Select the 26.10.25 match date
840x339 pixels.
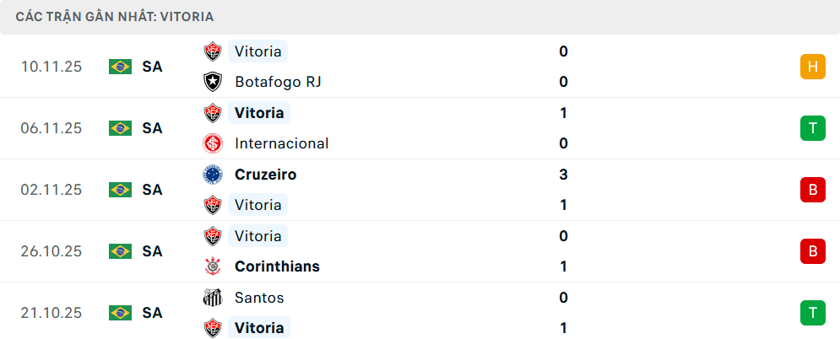pos(51,251)
